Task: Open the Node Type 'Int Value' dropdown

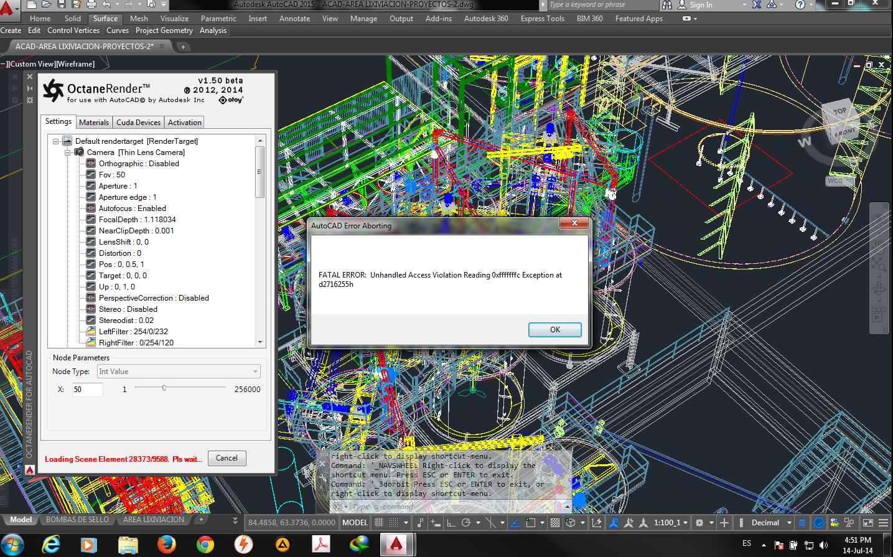Action: click(179, 372)
